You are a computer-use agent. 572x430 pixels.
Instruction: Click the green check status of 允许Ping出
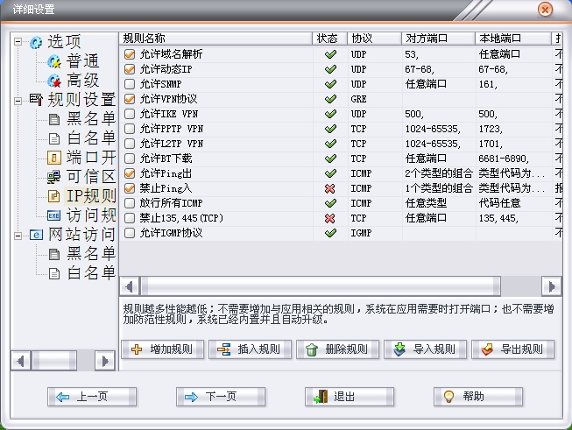pos(330,173)
